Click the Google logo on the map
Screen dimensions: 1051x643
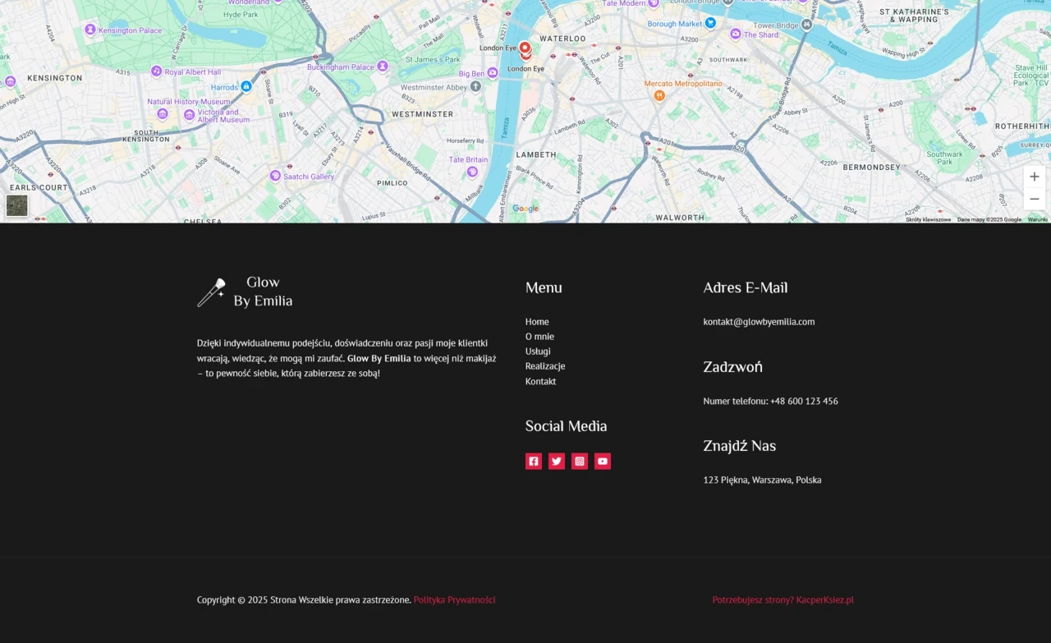point(525,209)
